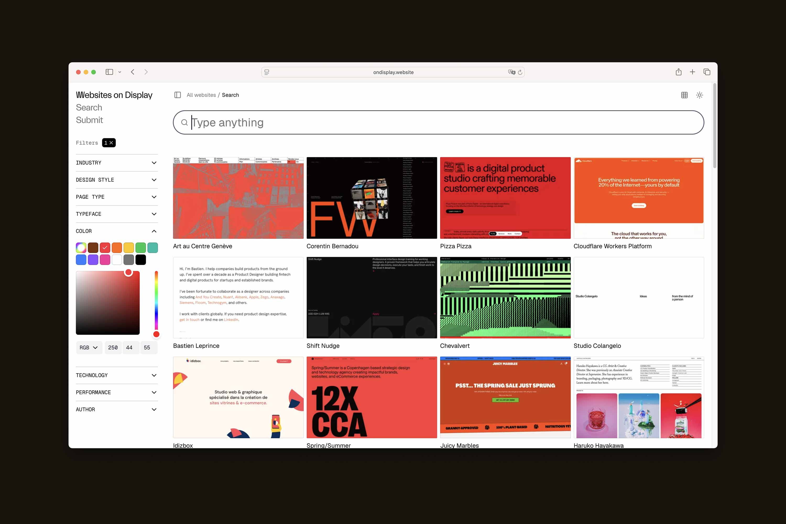Screen dimensions: 786x524
Task: Click the Search breadcrumb item
Action: pyautogui.click(x=230, y=95)
